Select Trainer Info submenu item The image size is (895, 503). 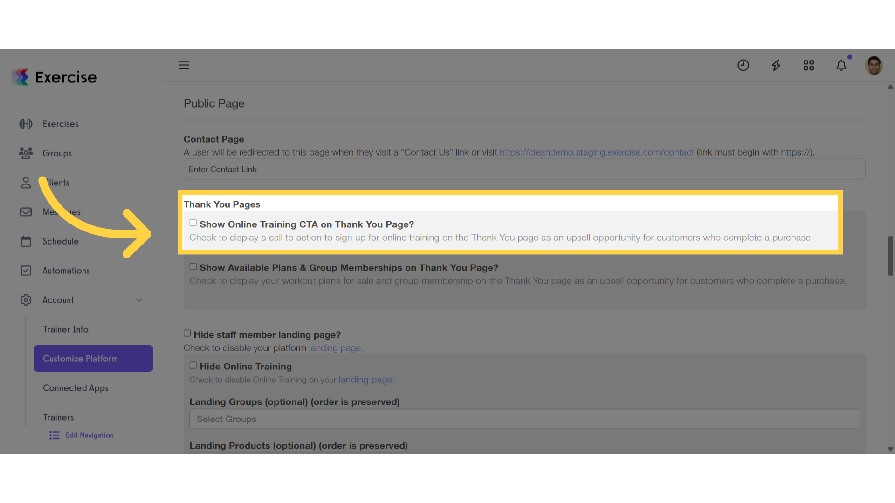click(x=66, y=329)
